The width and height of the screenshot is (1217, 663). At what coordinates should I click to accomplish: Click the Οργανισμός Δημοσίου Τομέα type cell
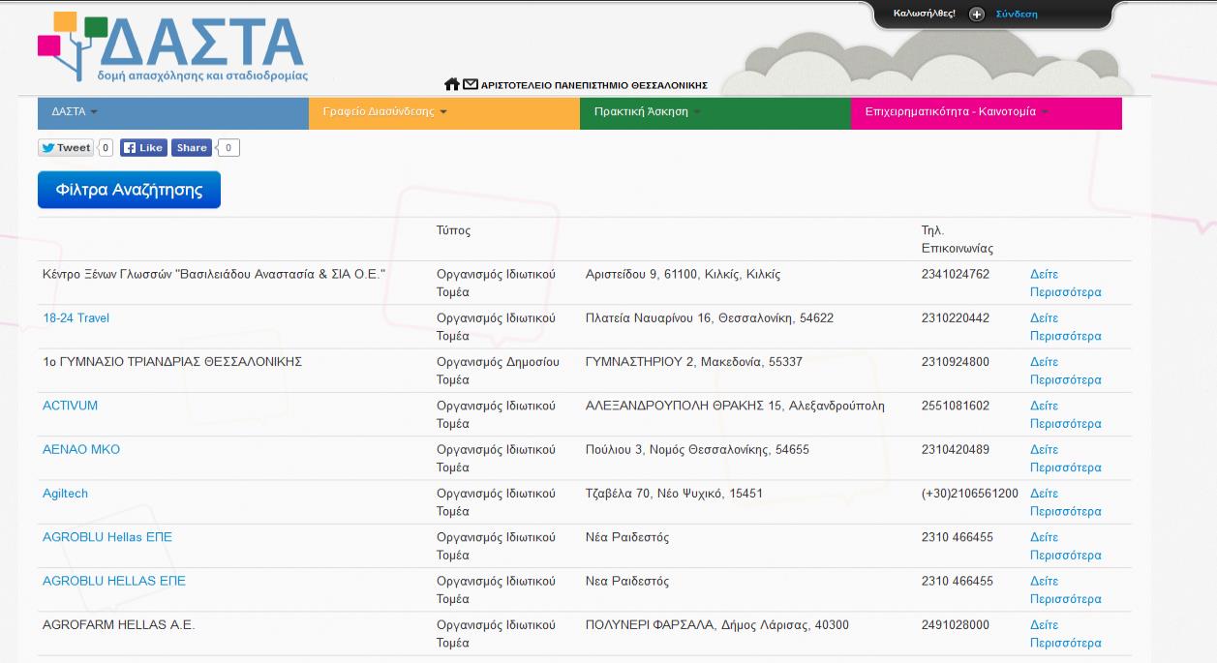pyautogui.click(x=498, y=371)
